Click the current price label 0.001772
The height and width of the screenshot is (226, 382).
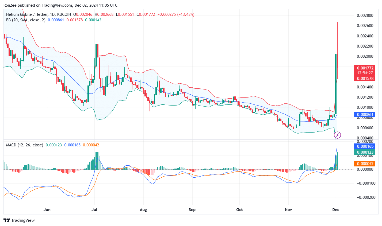coord(365,68)
